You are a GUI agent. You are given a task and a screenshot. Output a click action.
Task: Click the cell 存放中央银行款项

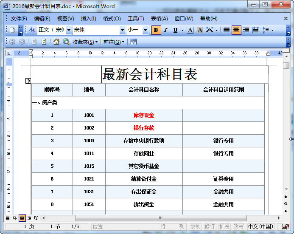(144, 141)
